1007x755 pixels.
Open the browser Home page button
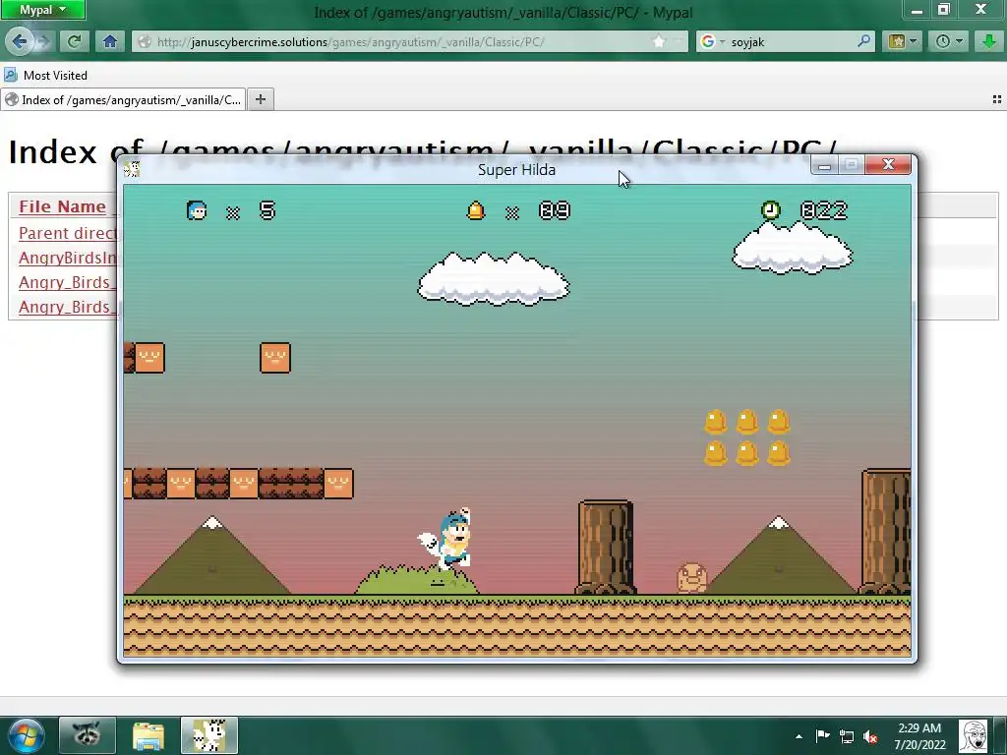pos(110,41)
